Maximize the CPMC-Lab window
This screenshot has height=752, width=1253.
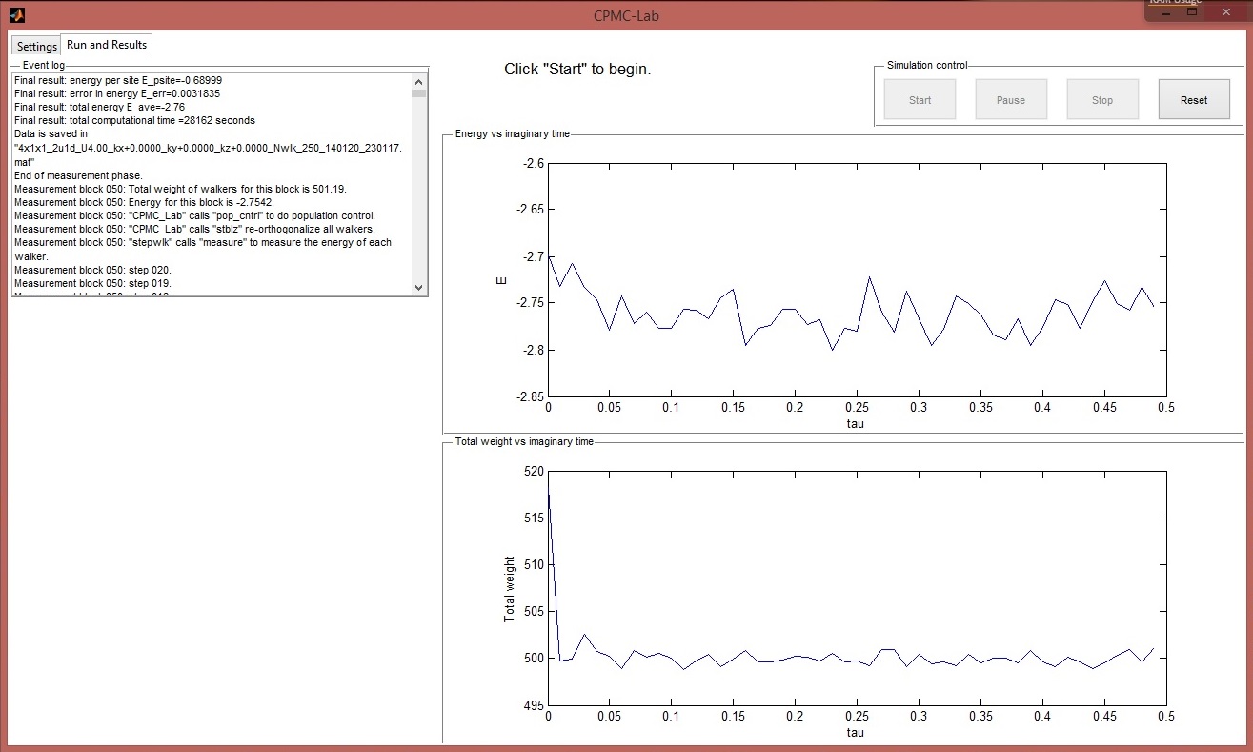tap(1191, 12)
